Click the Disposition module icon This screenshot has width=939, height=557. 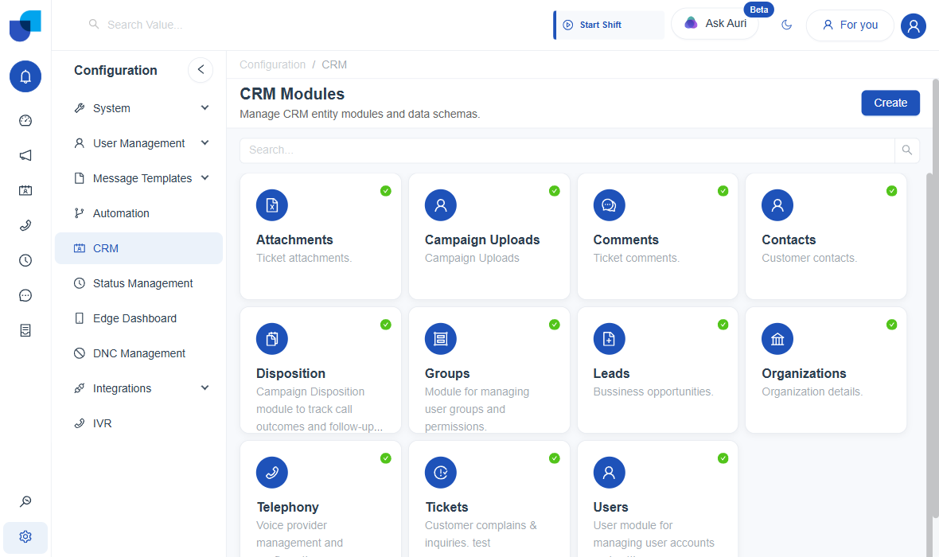(x=272, y=339)
